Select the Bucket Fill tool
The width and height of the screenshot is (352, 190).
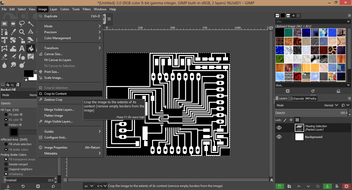31,48
